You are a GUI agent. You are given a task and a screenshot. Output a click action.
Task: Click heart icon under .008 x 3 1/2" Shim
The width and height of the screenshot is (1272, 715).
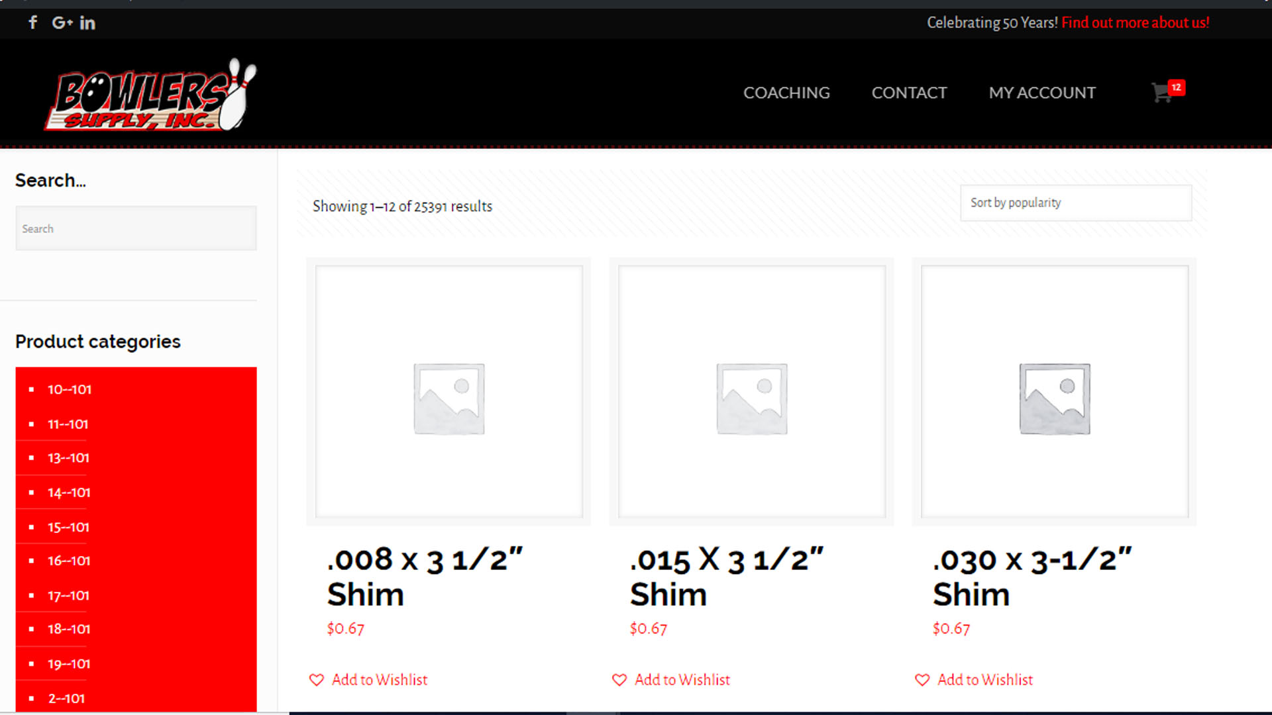tap(317, 680)
